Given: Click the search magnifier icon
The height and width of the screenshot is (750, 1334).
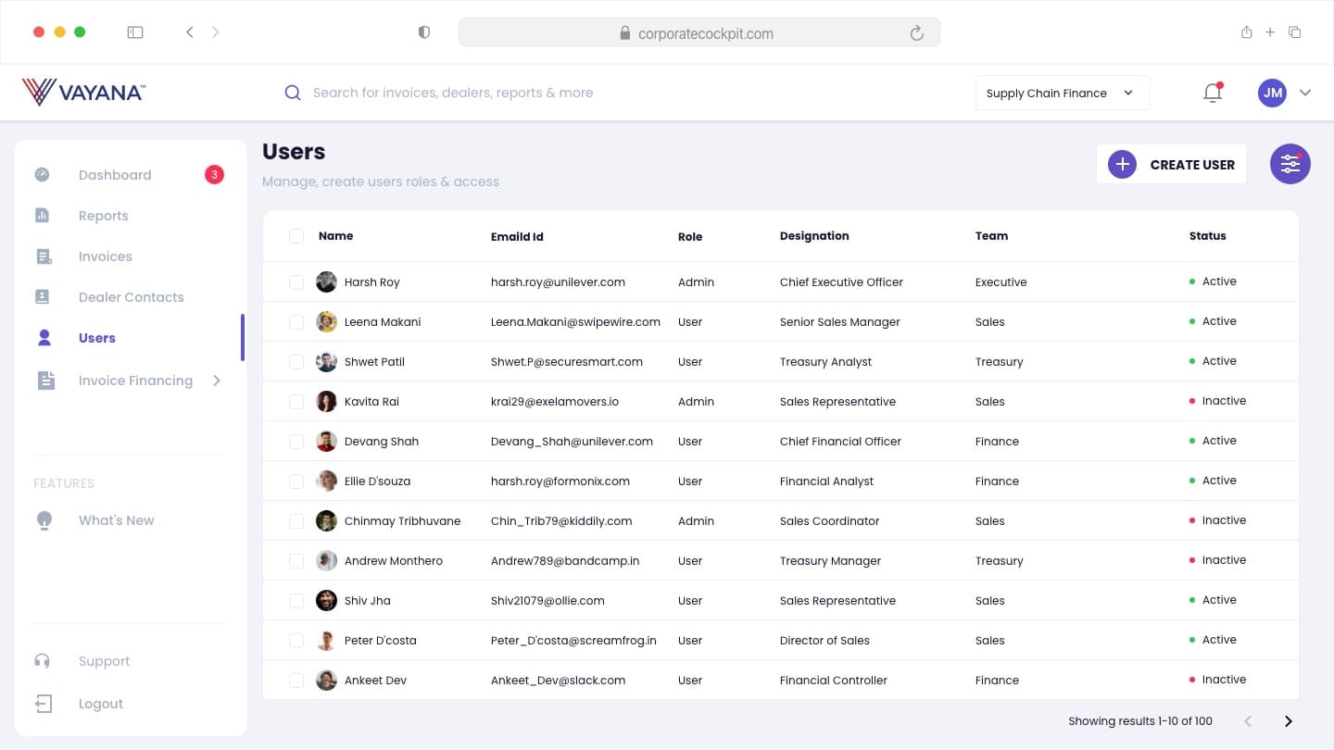Looking at the screenshot, I should point(293,93).
